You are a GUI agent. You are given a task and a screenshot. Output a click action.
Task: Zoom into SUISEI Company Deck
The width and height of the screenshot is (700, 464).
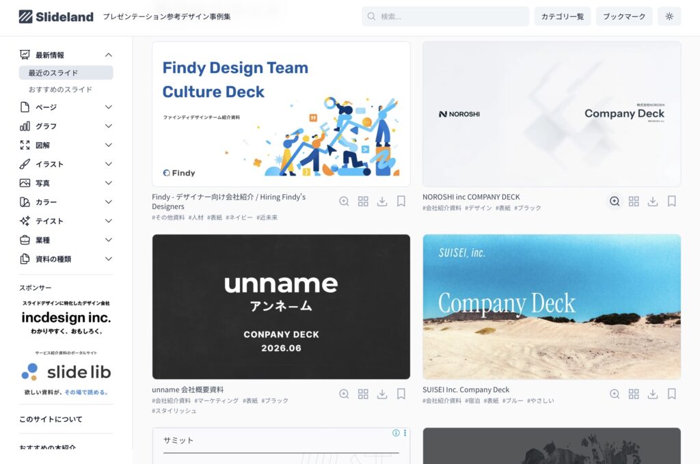point(615,394)
